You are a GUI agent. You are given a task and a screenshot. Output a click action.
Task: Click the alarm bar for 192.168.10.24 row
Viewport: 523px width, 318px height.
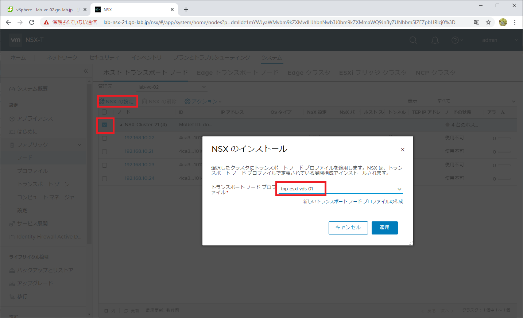pos(504,179)
